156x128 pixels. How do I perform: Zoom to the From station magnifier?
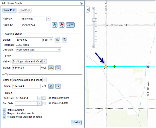(58, 68)
